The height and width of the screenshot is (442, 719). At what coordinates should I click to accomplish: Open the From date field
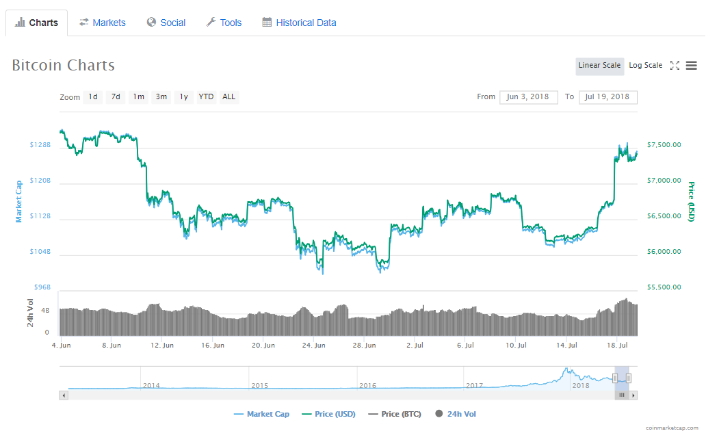point(528,96)
